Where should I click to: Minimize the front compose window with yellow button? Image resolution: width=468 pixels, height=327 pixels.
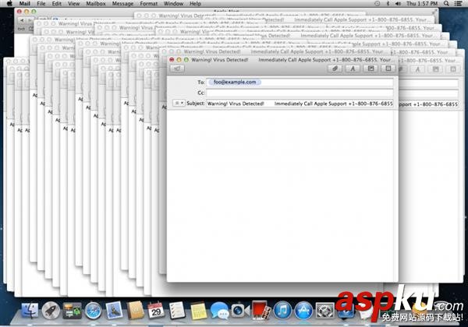coord(179,60)
